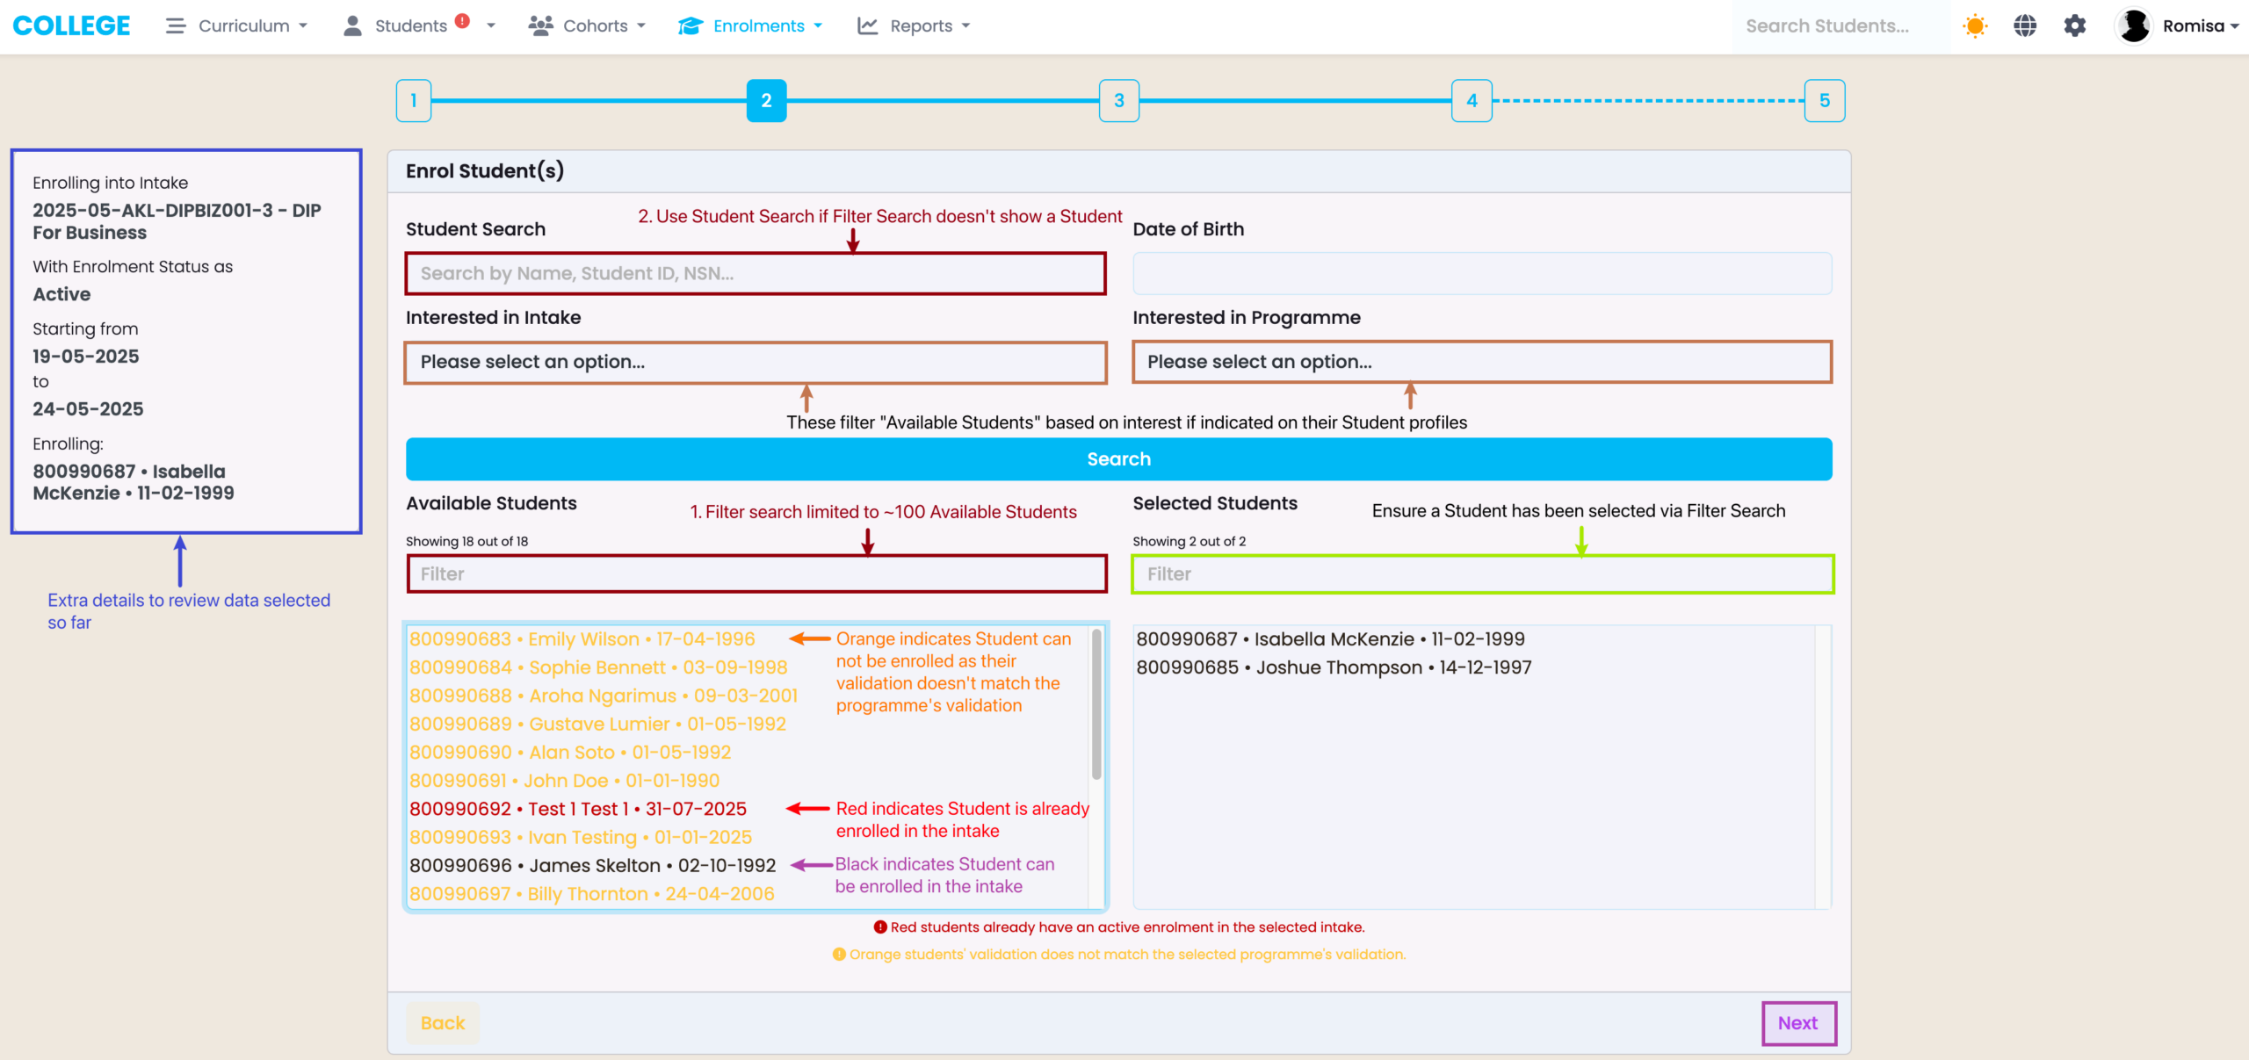Viewport: 2249px width, 1060px height.
Task: Click the Reports chart icon
Action: point(867,25)
